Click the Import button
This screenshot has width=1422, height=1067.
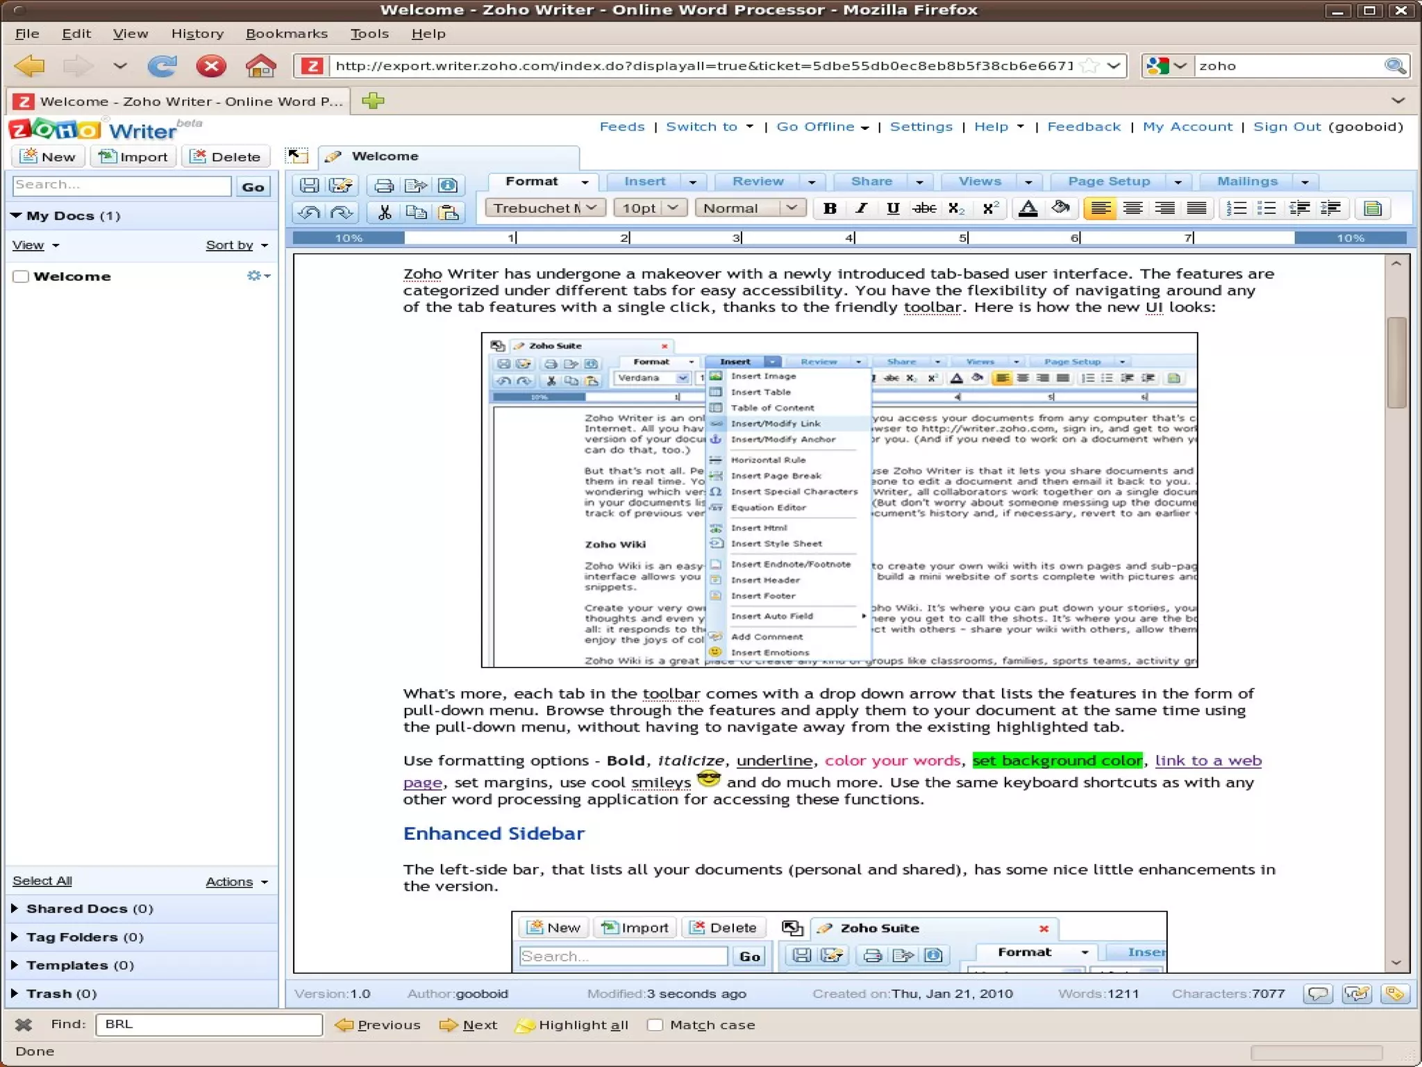(133, 157)
